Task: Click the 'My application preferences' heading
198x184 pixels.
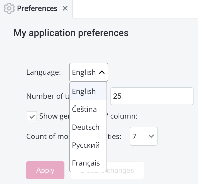Action: click(x=71, y=33)
